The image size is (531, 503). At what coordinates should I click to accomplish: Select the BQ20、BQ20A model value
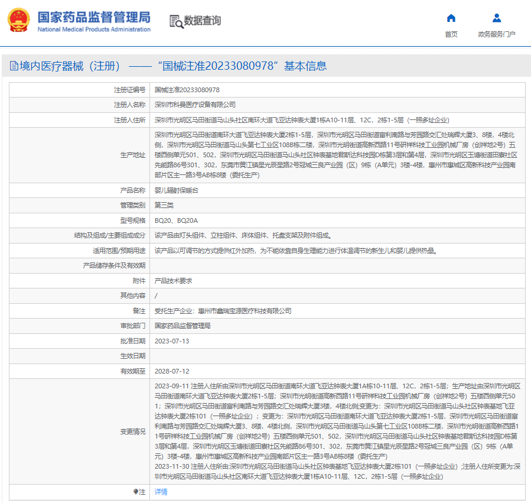pos(176,220)
